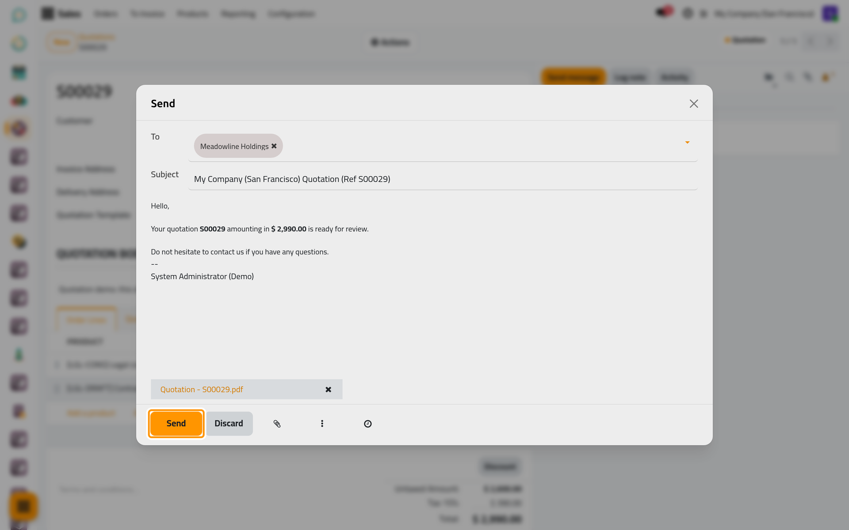The height and width of the screenshot is (530, 849).
Task: Close the Send dialog with X
Action: click(694, 103)
